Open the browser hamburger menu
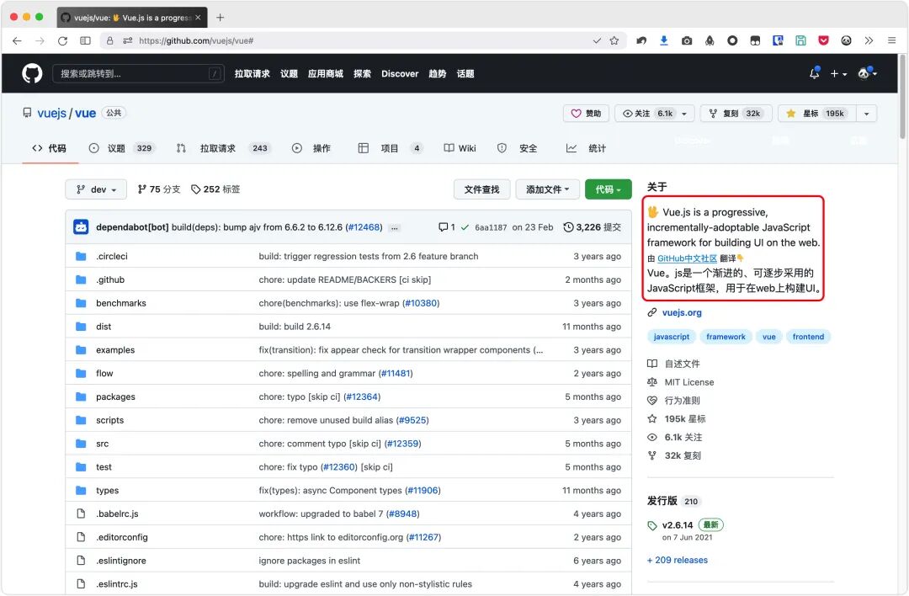The image size is (909, 596). click(x=891, y=40)
